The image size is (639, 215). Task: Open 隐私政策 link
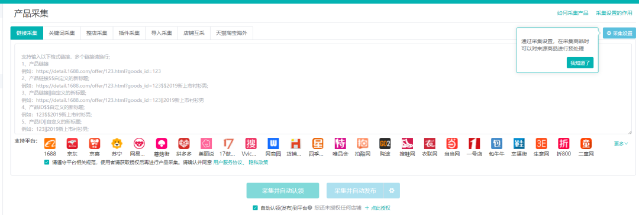pyautogui.click(x=259, y=162)
